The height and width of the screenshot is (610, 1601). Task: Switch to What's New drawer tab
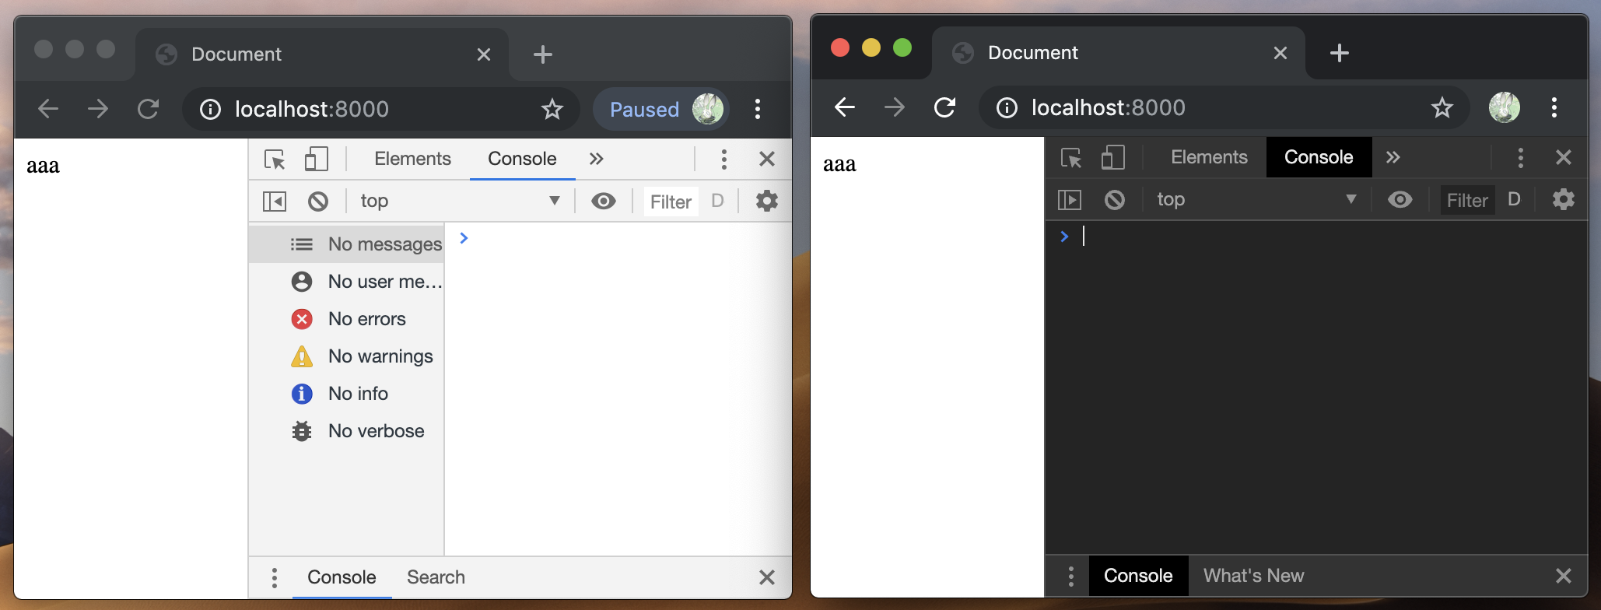coord(1253,576)
